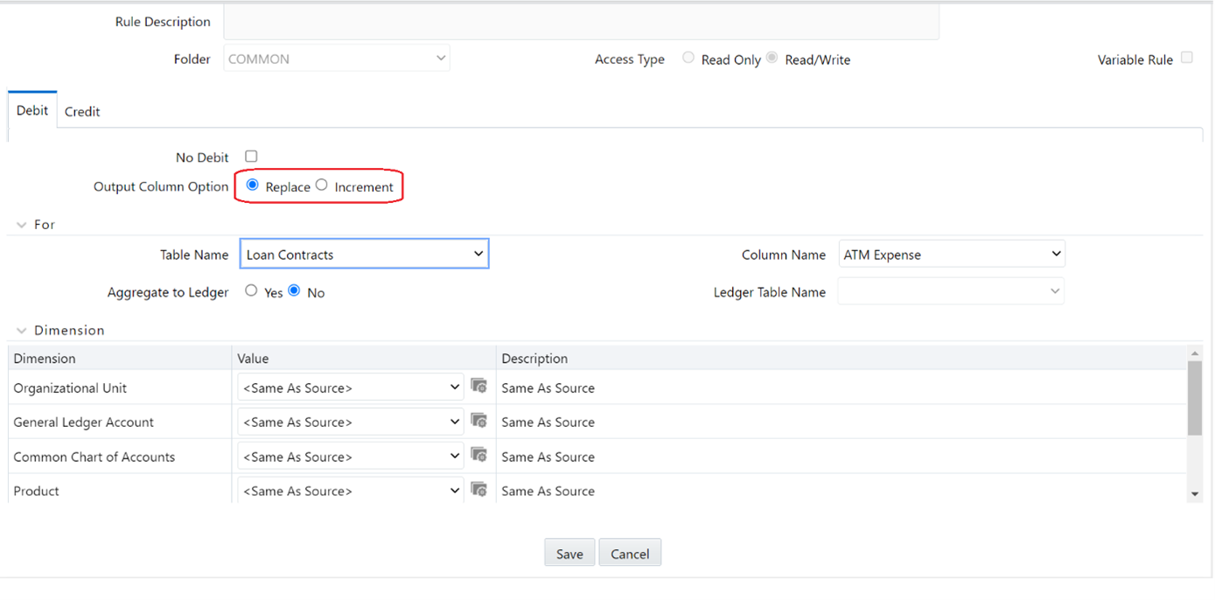This screenshot has width=1215, height=600.
Task: Select Read Only access type
Action: [x=688, y=57]
